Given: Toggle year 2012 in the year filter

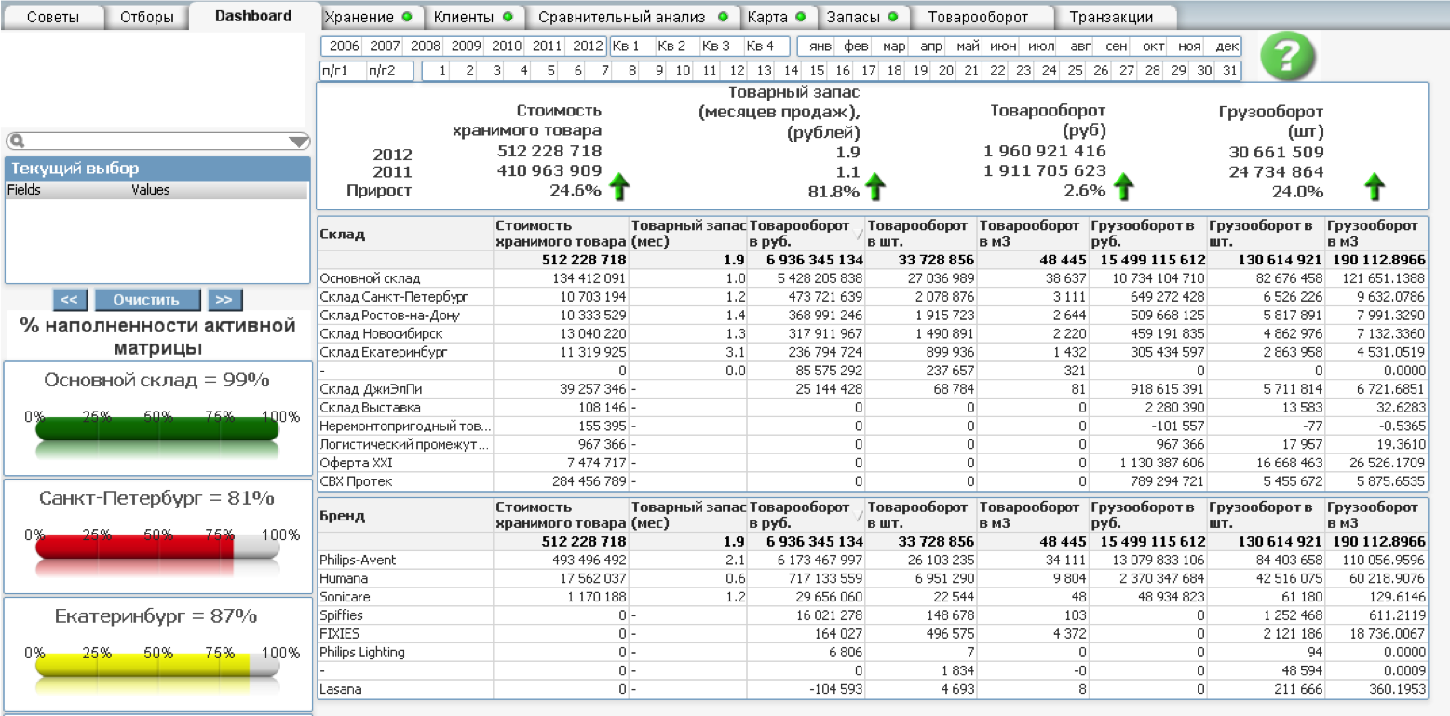Looking at the screenshot, I should tap(588, 46).
